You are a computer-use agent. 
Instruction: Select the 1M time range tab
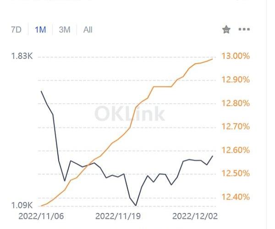[x=40, y=30]
